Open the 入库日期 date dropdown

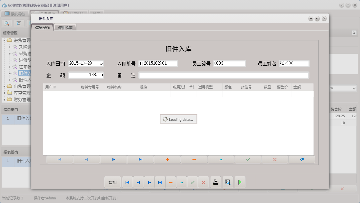(x=100, y=63)
